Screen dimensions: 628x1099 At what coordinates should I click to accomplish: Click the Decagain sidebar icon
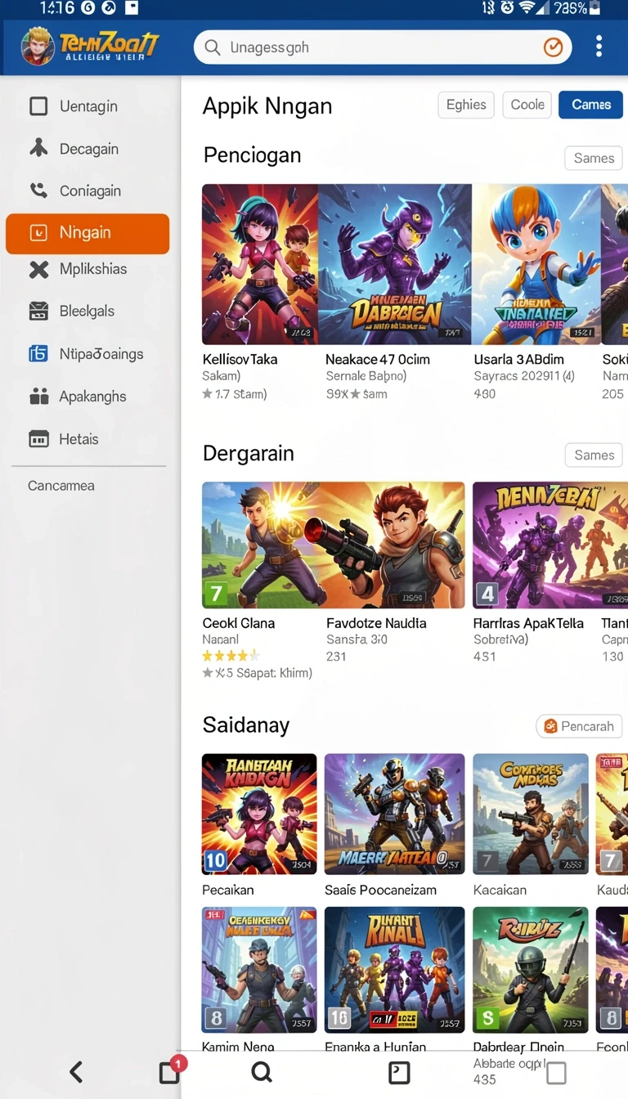pos(38,148)
